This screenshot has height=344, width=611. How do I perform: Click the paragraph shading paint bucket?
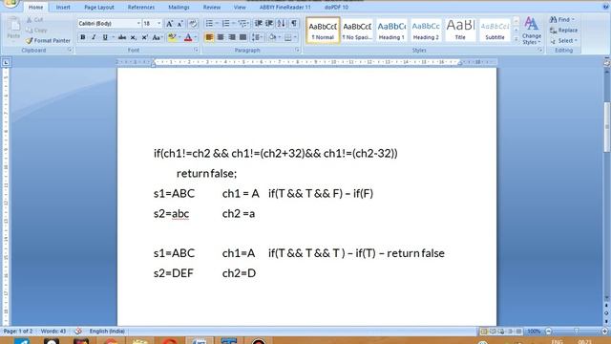(x=272, y=37)
